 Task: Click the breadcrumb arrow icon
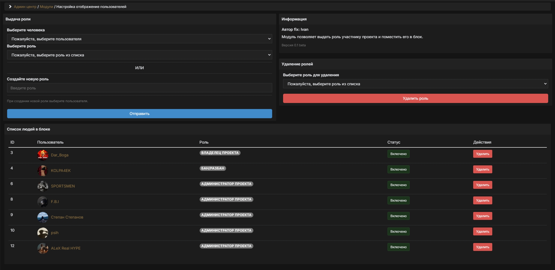pyautogui.click(x=10, y=6)
